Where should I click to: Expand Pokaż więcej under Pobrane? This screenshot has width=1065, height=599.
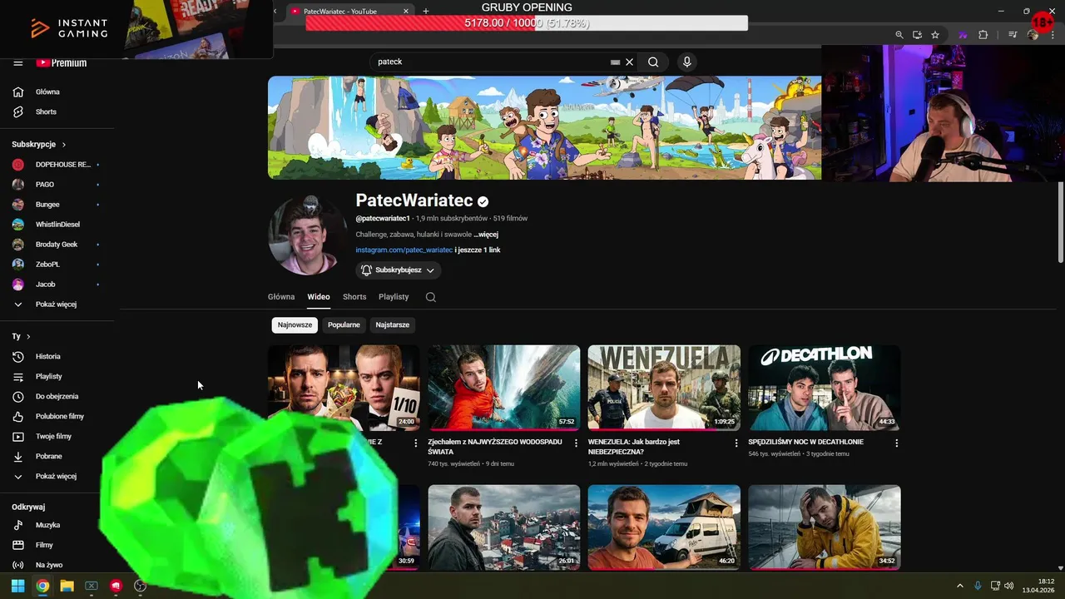57,476
